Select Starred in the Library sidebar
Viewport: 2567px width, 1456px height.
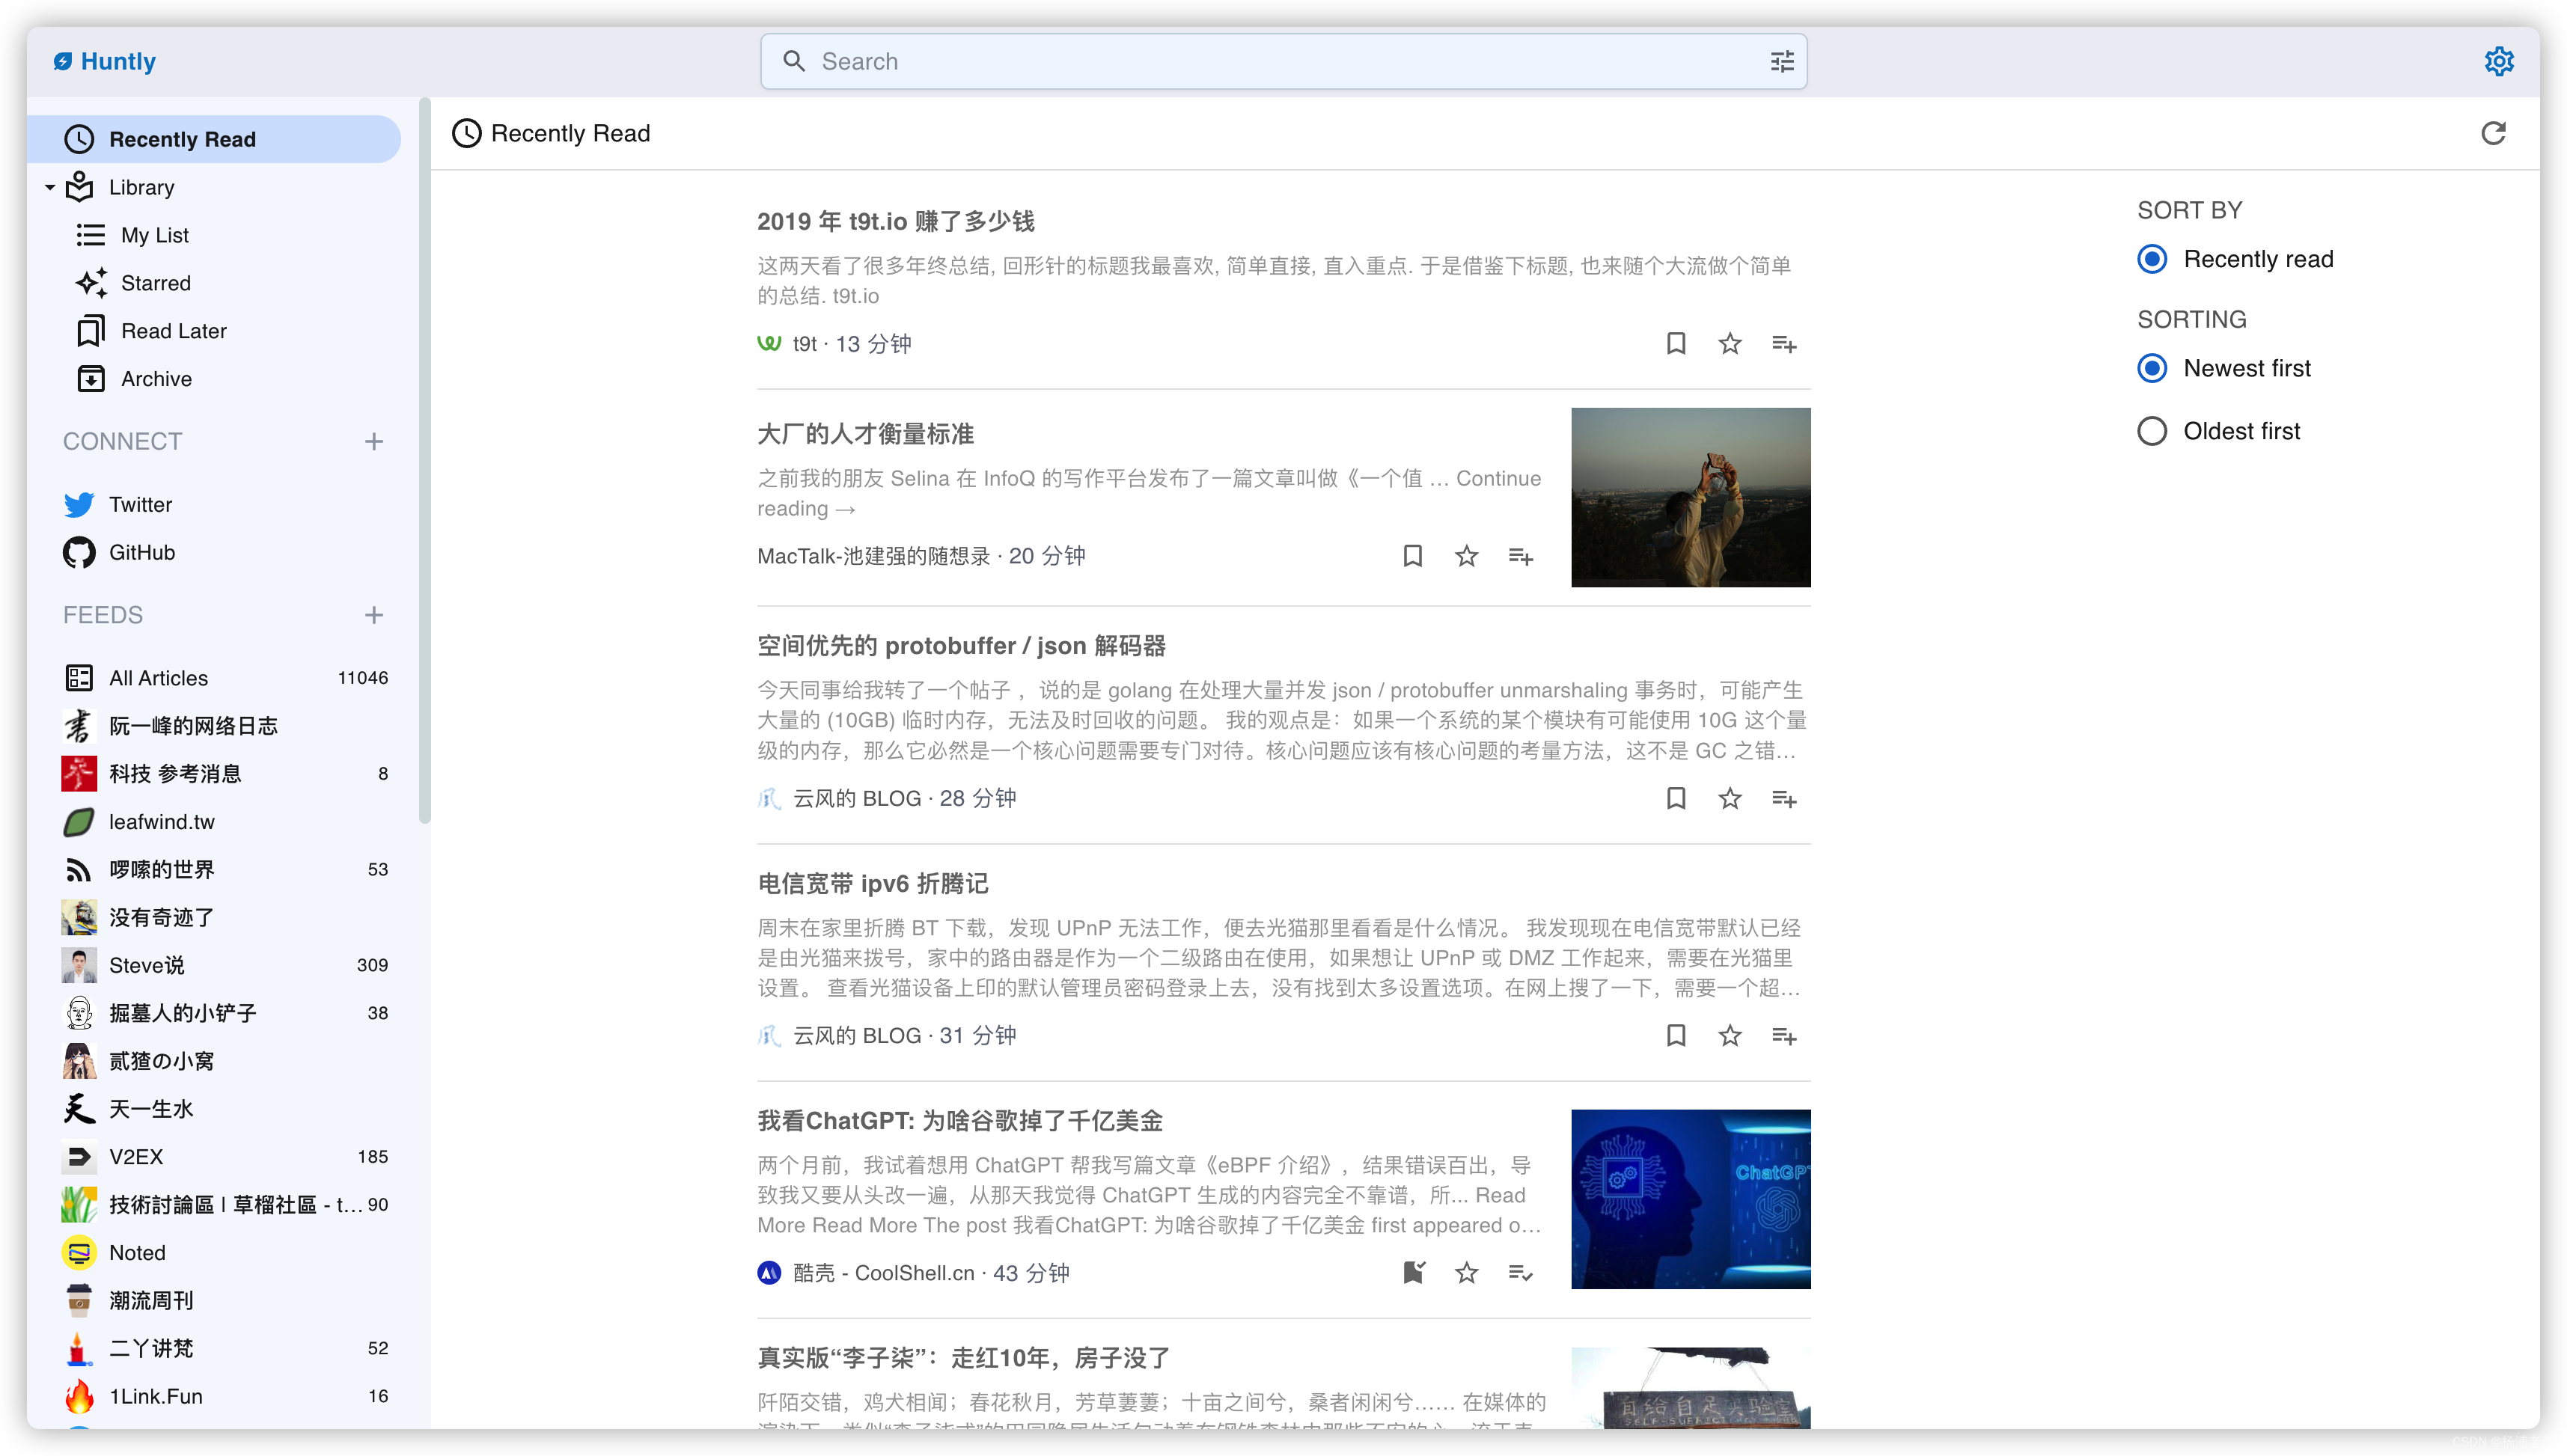(155, 283)
